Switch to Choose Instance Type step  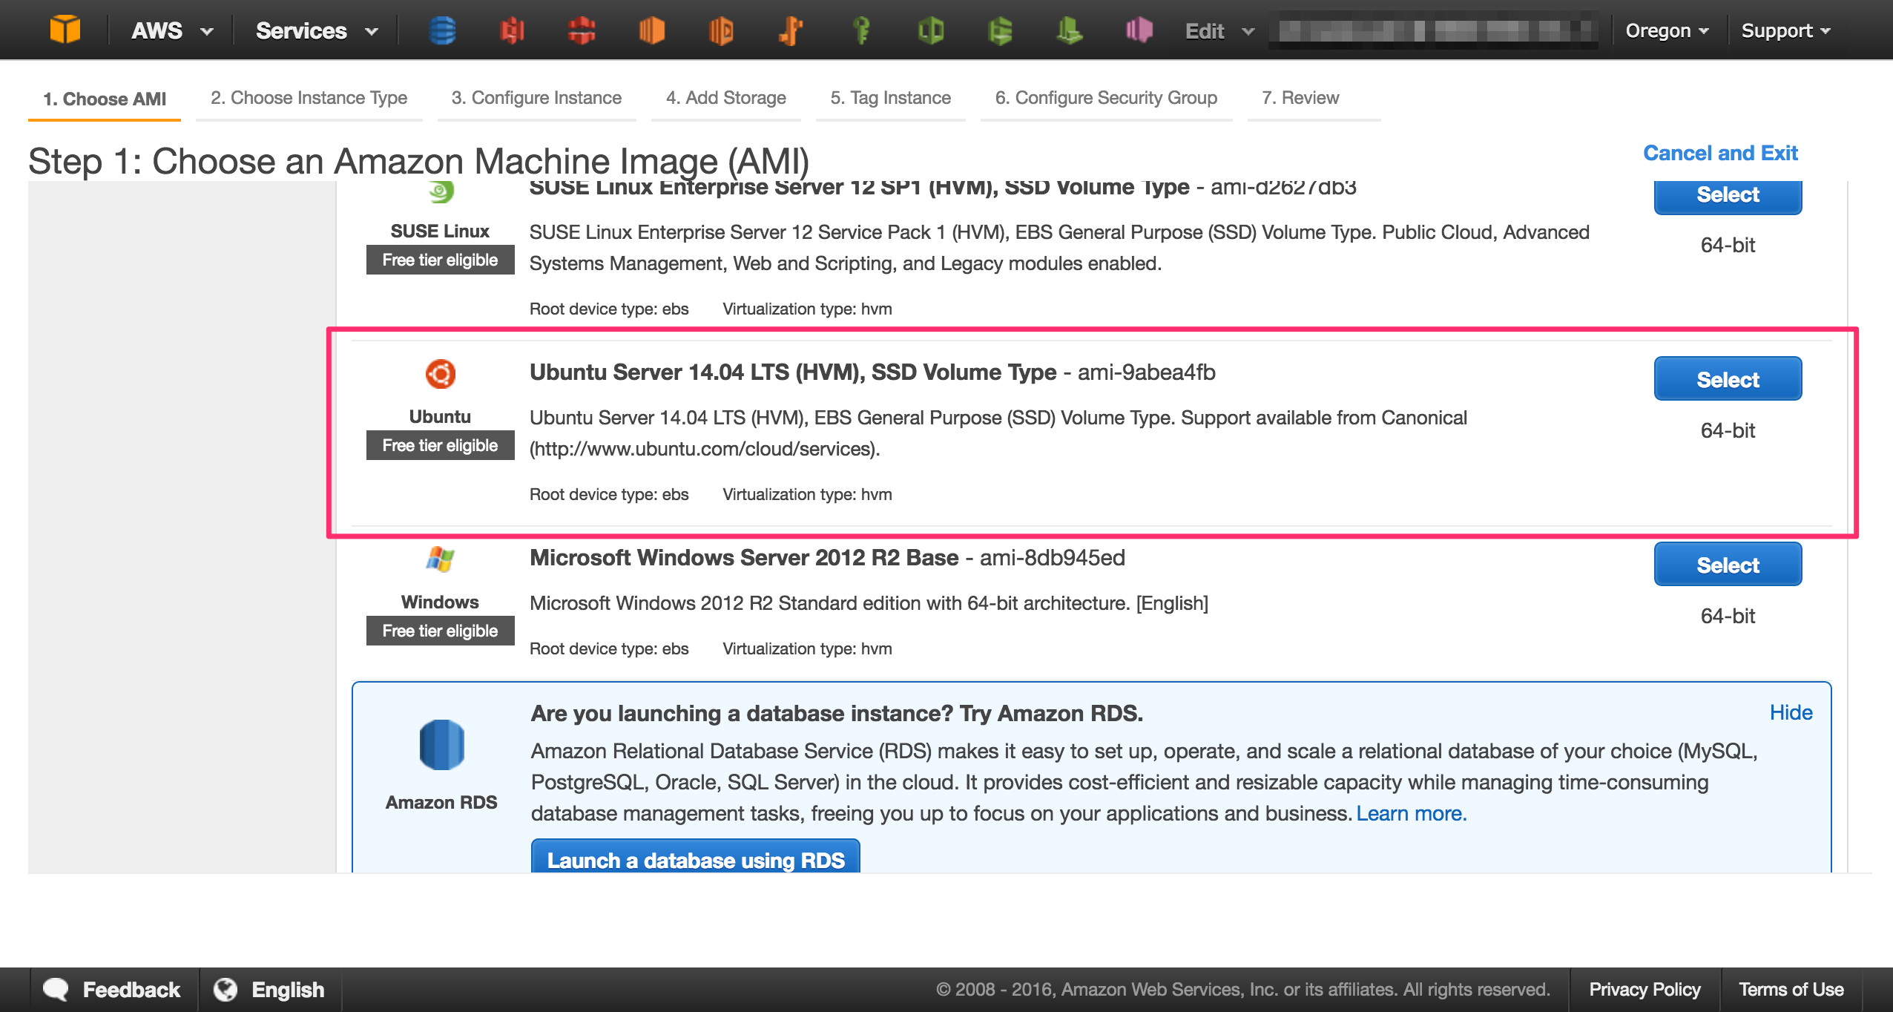click(x=309, y=98)
